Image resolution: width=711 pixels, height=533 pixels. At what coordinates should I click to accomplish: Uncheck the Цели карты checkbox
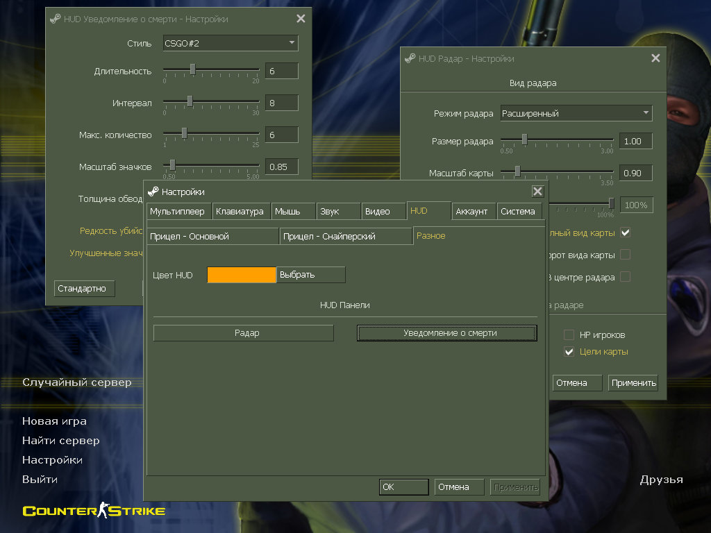point(569,352)
